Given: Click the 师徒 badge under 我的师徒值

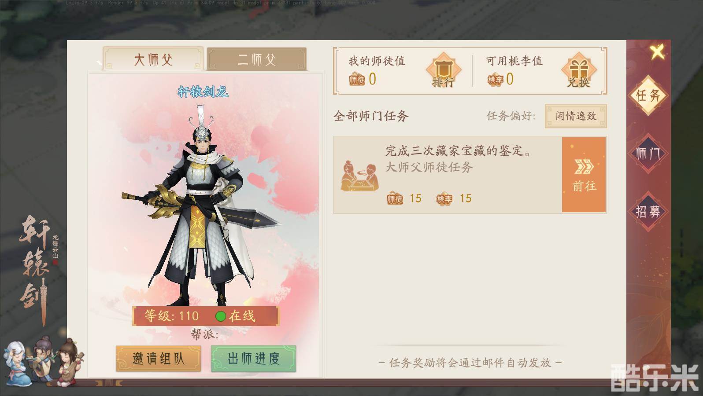Looking at the screenshot, I should (x=357, y=80).
